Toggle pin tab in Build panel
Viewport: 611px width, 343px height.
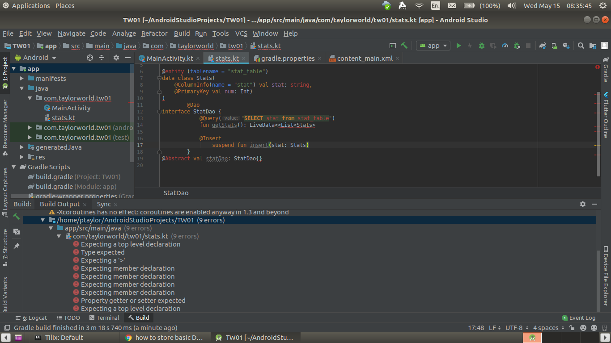[17, 246]
